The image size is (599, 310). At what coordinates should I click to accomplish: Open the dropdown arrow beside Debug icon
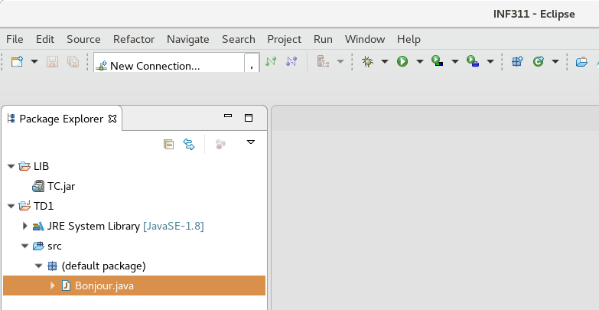(384, 61)
